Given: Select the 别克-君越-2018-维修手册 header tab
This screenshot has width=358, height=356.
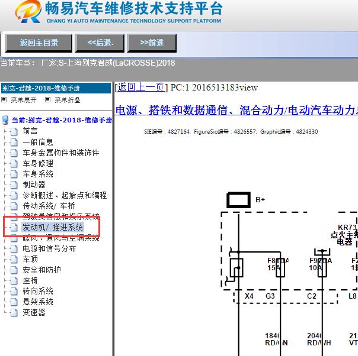Looking at the screenshot, I should click(56, 88).
